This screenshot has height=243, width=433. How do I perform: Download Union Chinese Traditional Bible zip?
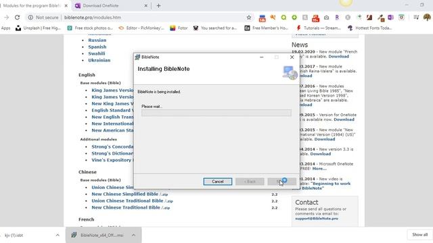(132, 200)
